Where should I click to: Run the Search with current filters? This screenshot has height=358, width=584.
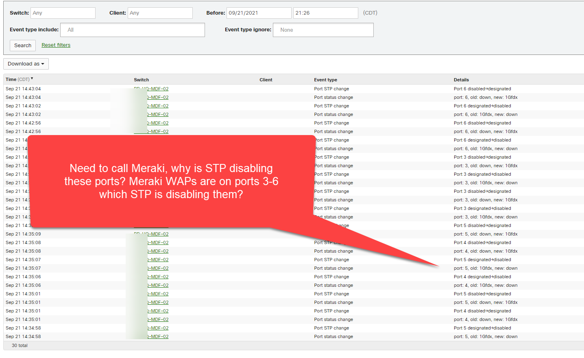(22, 45)
